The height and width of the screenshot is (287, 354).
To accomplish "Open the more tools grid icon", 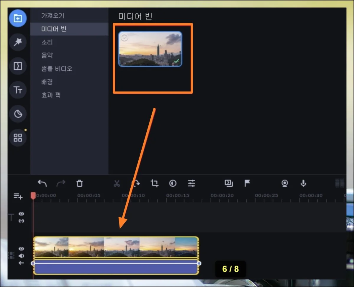I will (18, 137).
